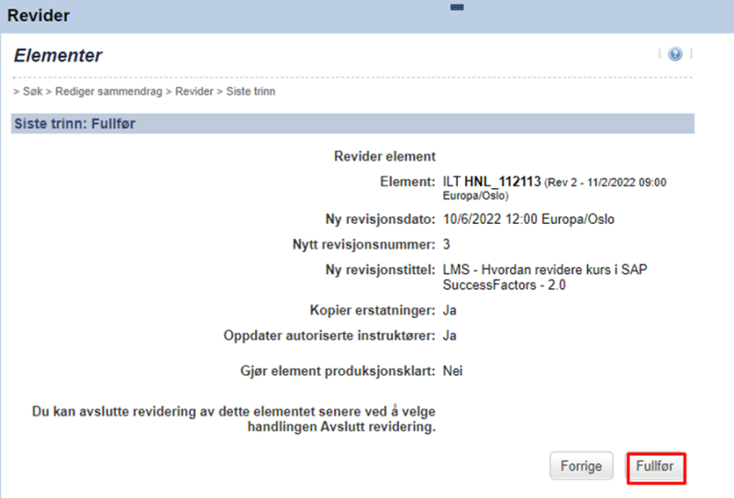The height and width of the screenshot is (498, 734).
Task: Click the Ja value for Kopier erstatninger
Action: (450, 310)
